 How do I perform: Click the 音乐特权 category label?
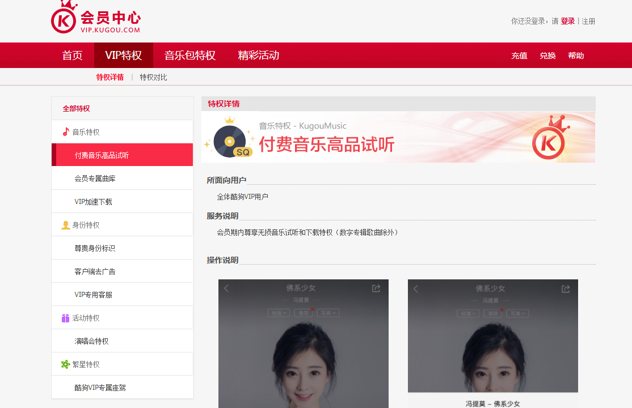pos(86,132)
